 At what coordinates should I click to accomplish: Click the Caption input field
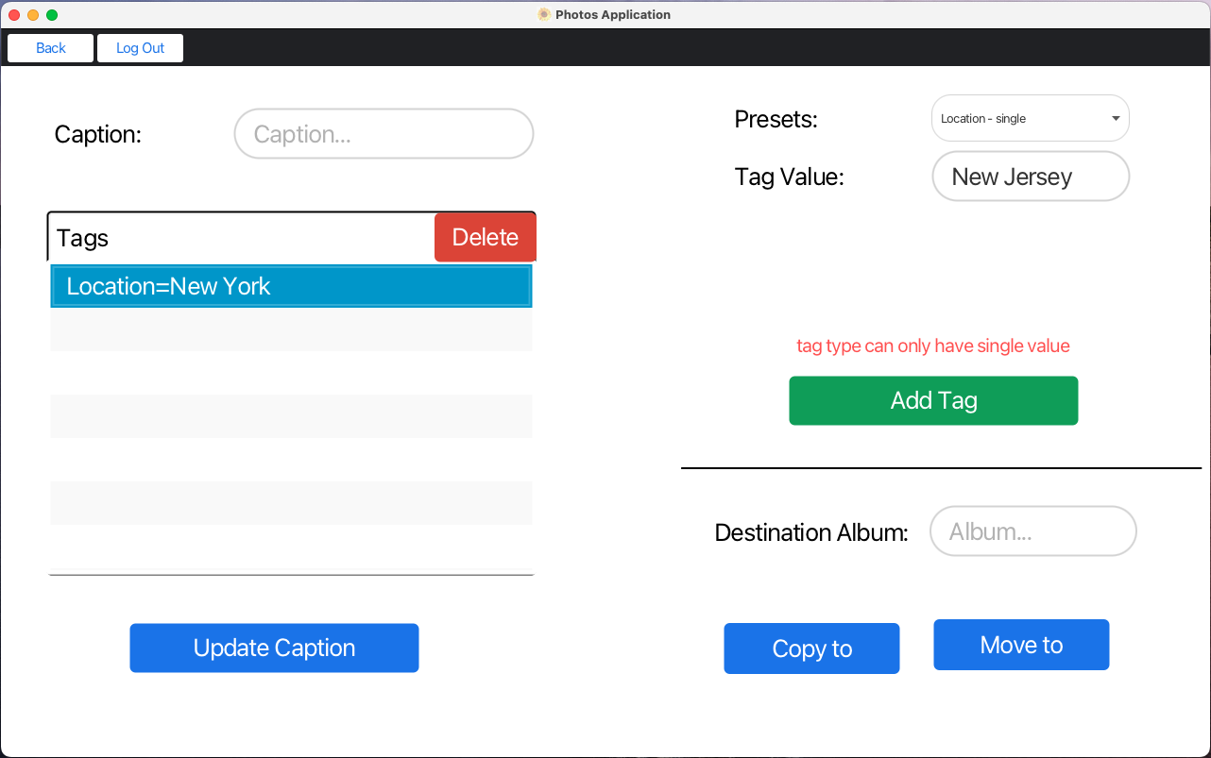[x=383, y=133]
